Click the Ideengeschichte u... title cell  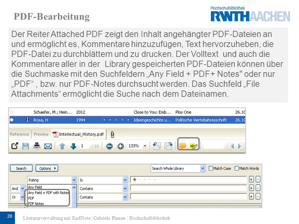[x=152, y=120]
